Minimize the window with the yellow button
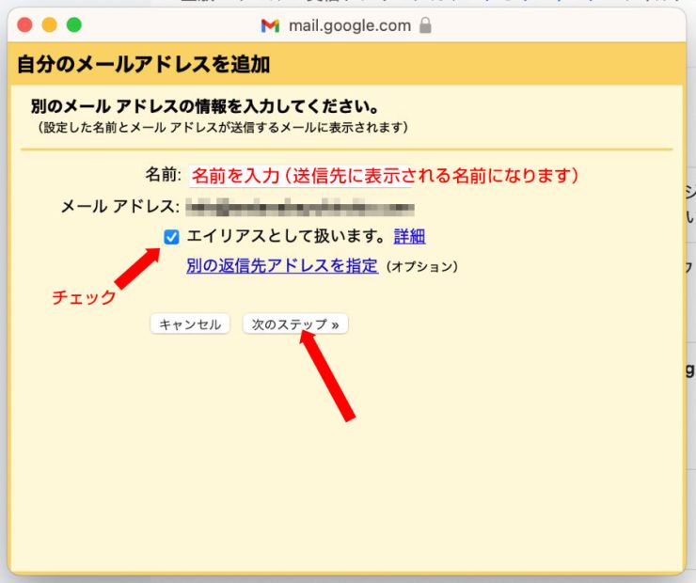The width and height of the screenshot is (696, 583). pyautogui.click(x=50, y=25)
